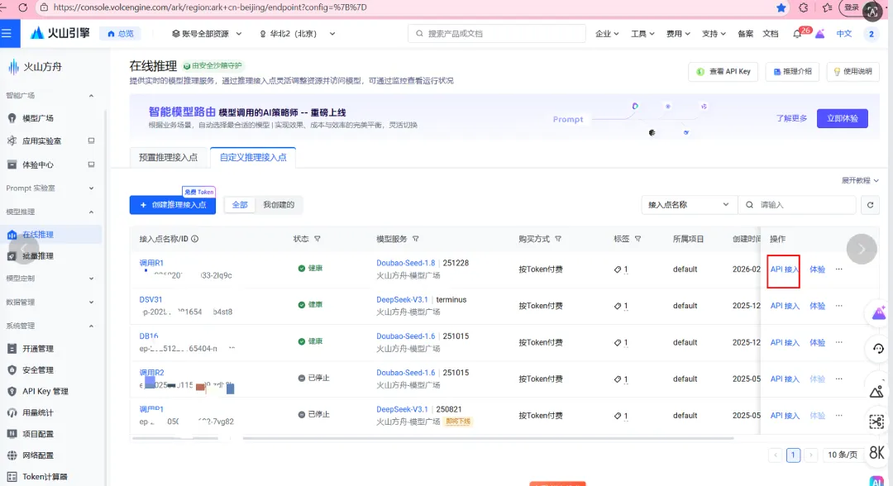
Task: Open 账号全部资源 dropdown
Action: pyautogui.click(x=207, y=34)
